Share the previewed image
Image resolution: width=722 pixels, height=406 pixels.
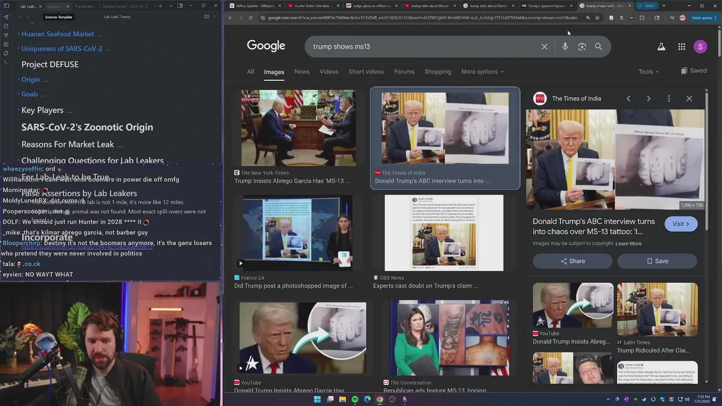(x=573, y=261)
